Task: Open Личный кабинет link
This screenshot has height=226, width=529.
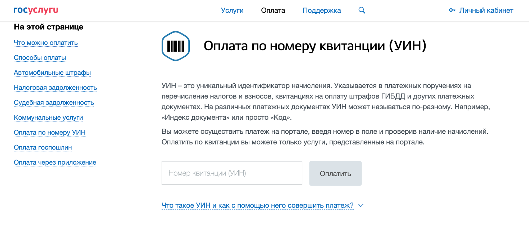Action: click(x=486, y=10)
